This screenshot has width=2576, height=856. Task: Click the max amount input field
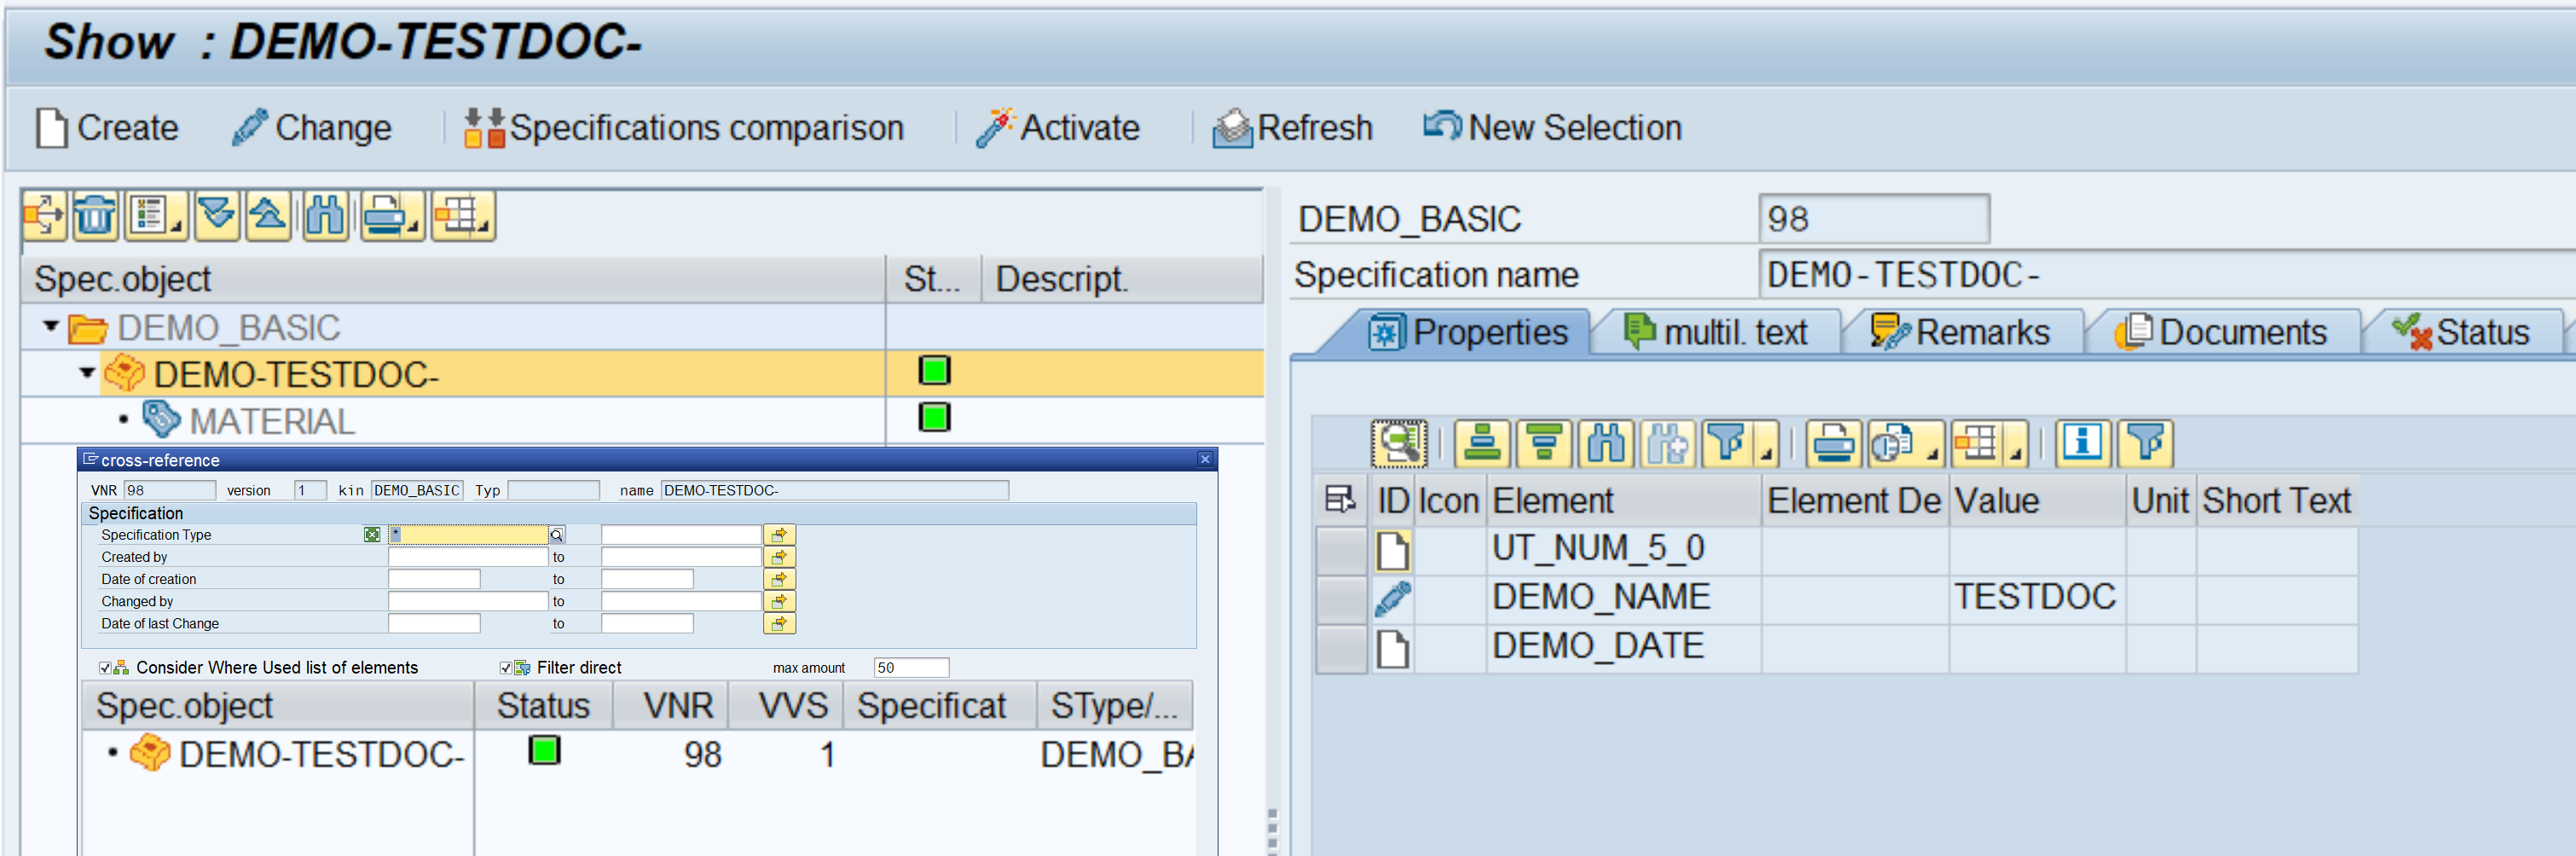point(910,668)
